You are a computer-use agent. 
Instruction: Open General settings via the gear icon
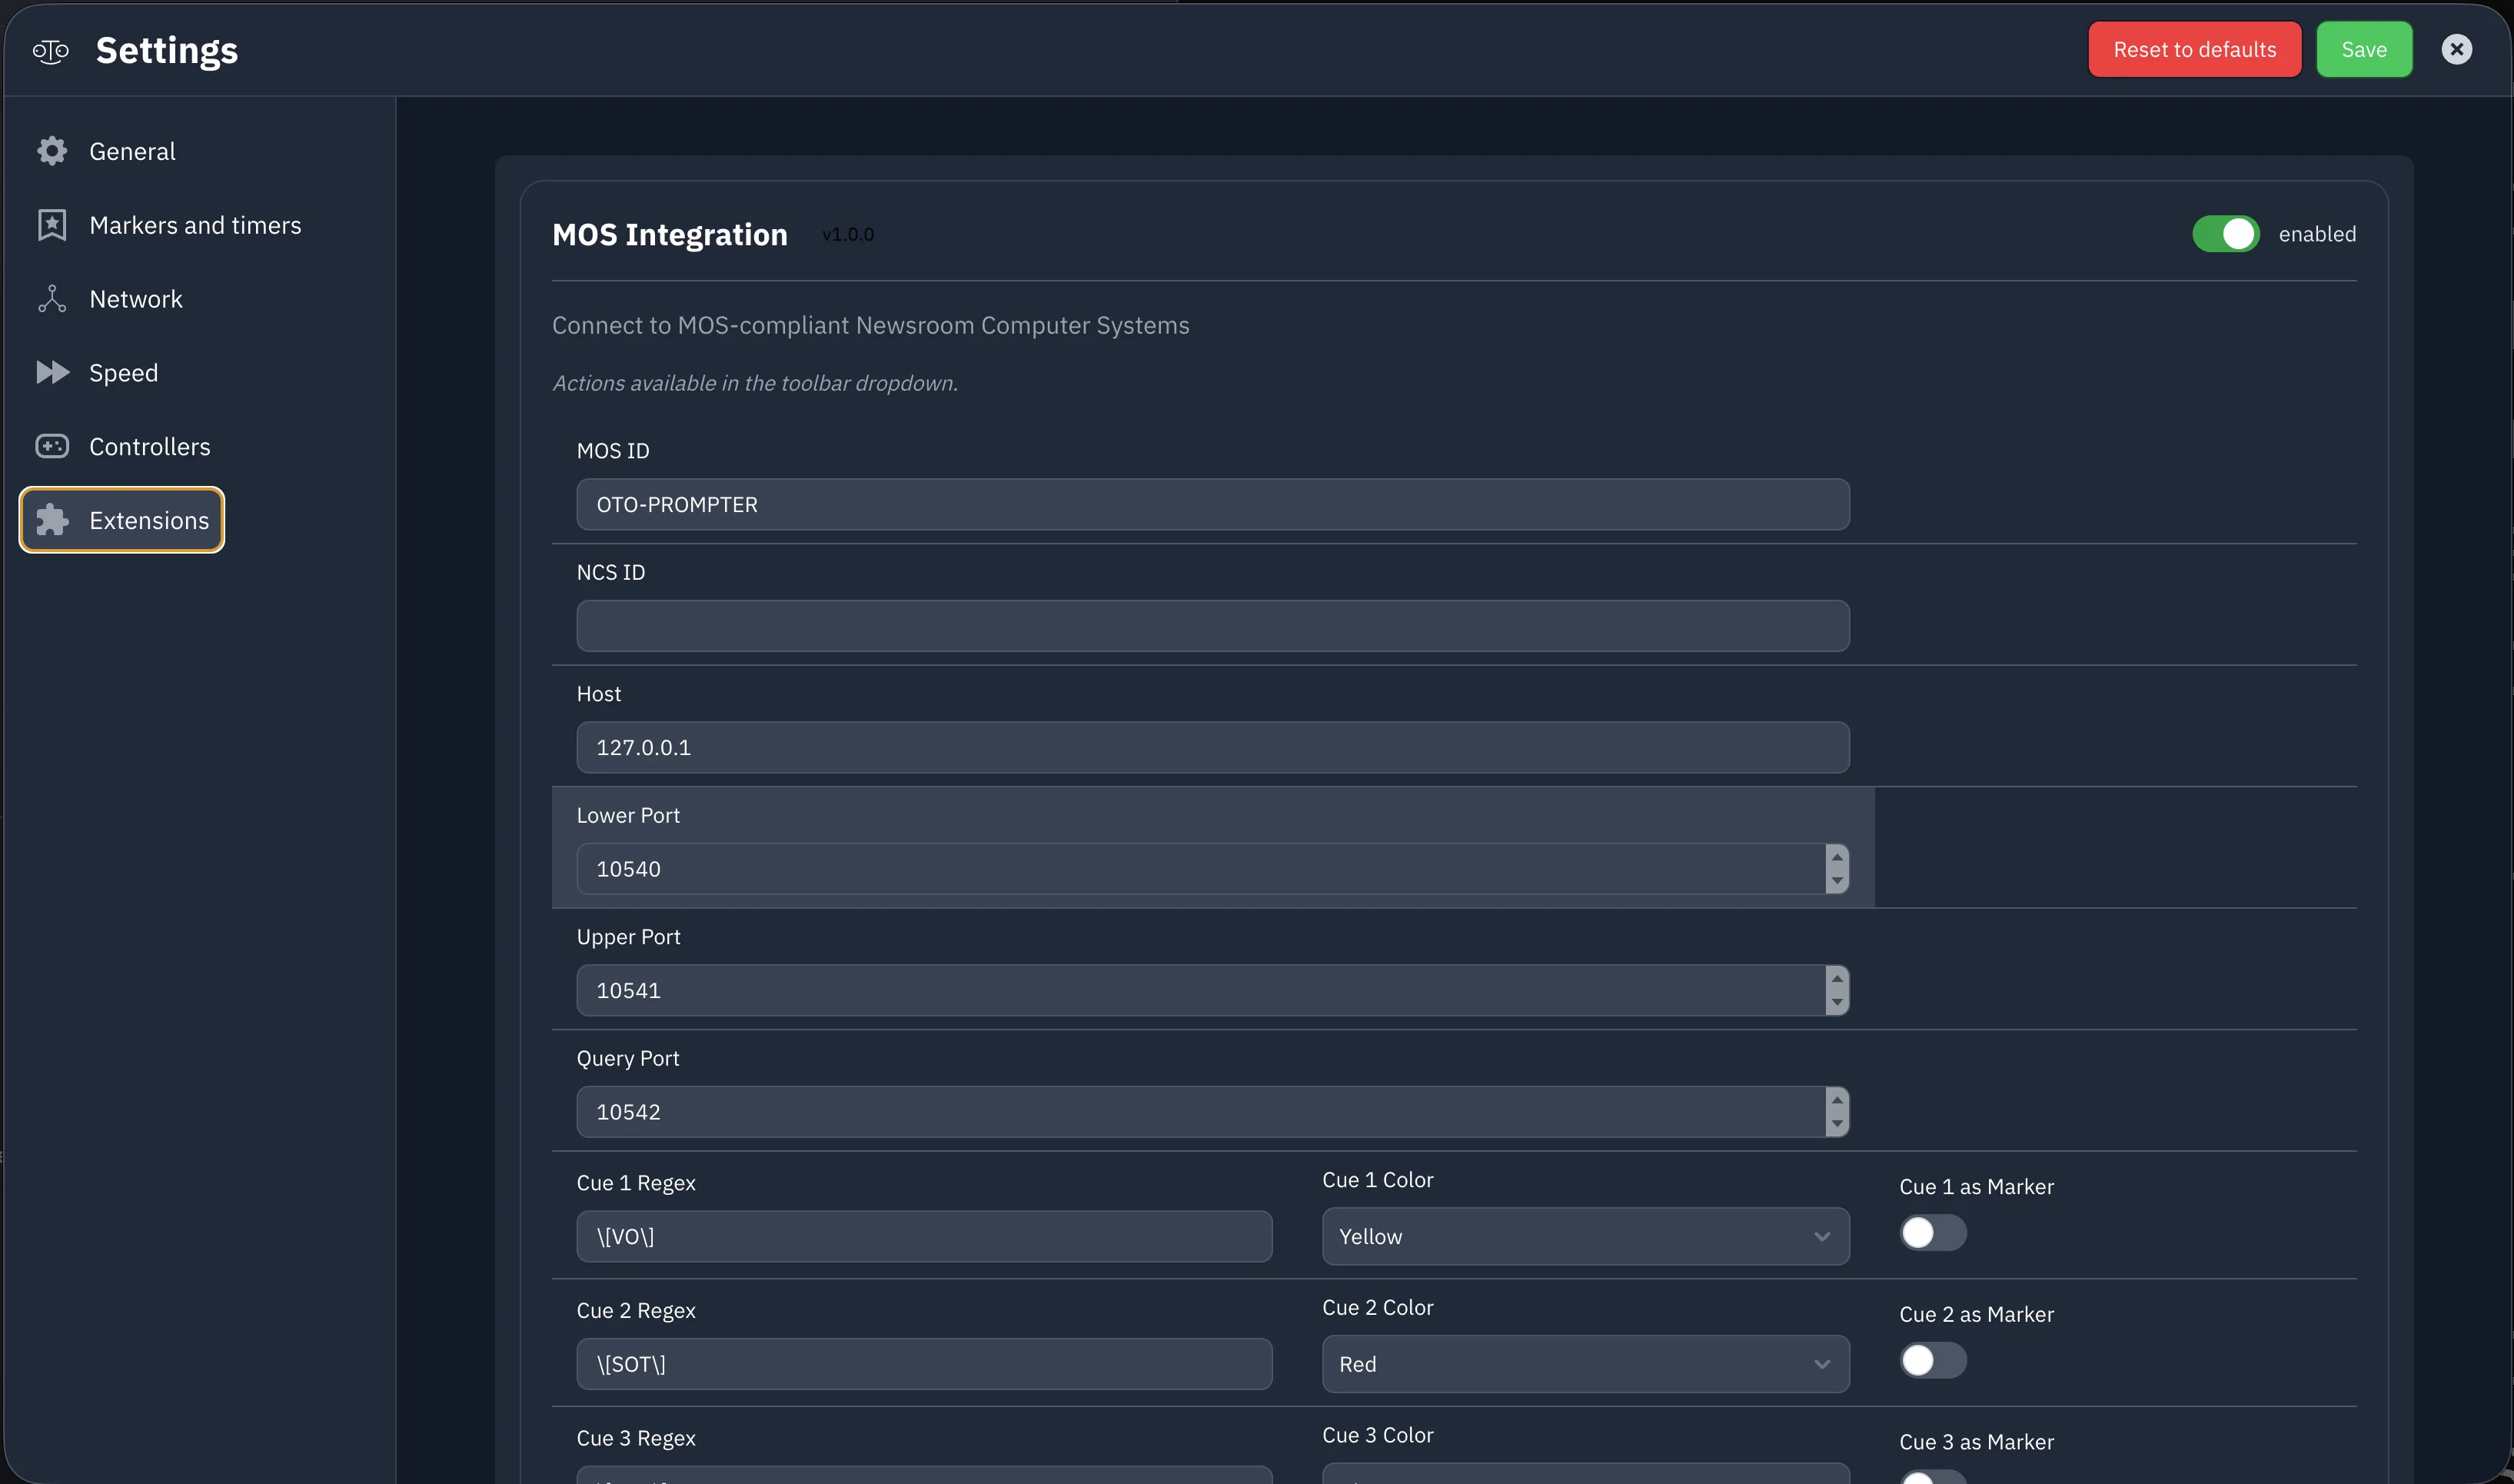tap(52, 150)
